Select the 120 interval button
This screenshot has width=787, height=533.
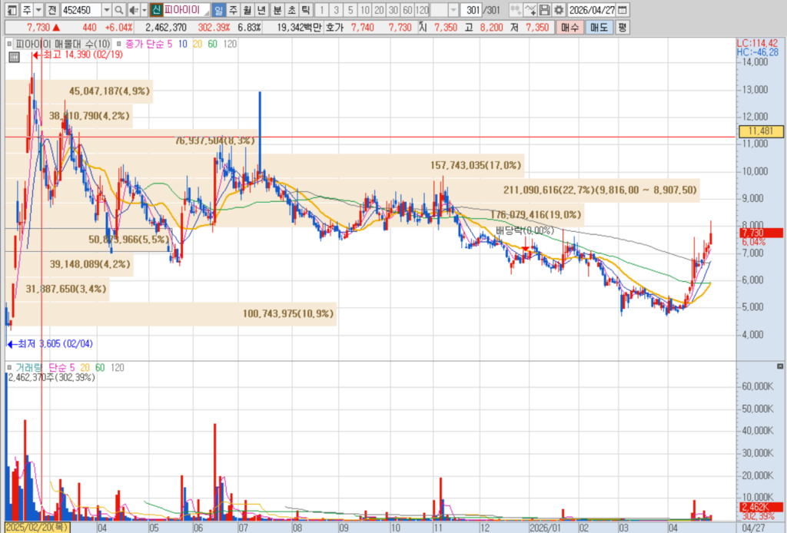click(422, 9)
